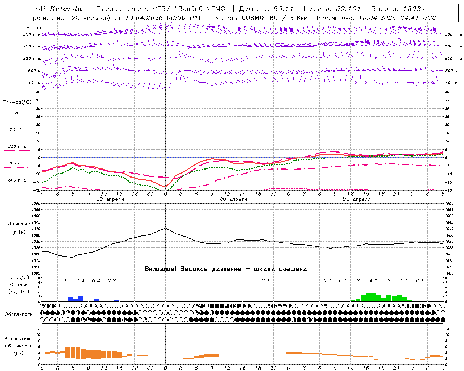Screen dimensions: 464x371
Task: Click the '(мм/1ч.)' unit label
Action: pos(18,292)
